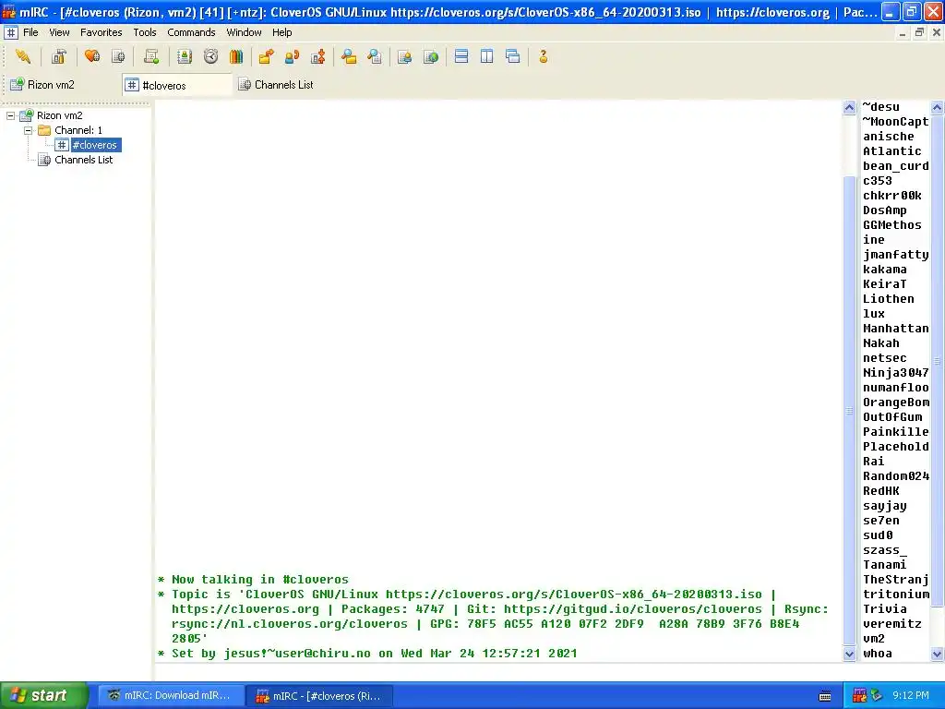The image size is (945, 709).
Task: Tile windows vertically via toolbar icon
Action: click(x=487, y=56)
